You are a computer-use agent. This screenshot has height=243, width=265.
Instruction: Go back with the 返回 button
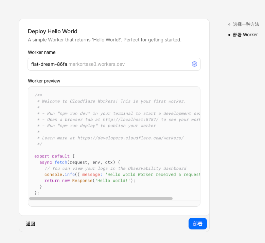(x=31, y=224)
